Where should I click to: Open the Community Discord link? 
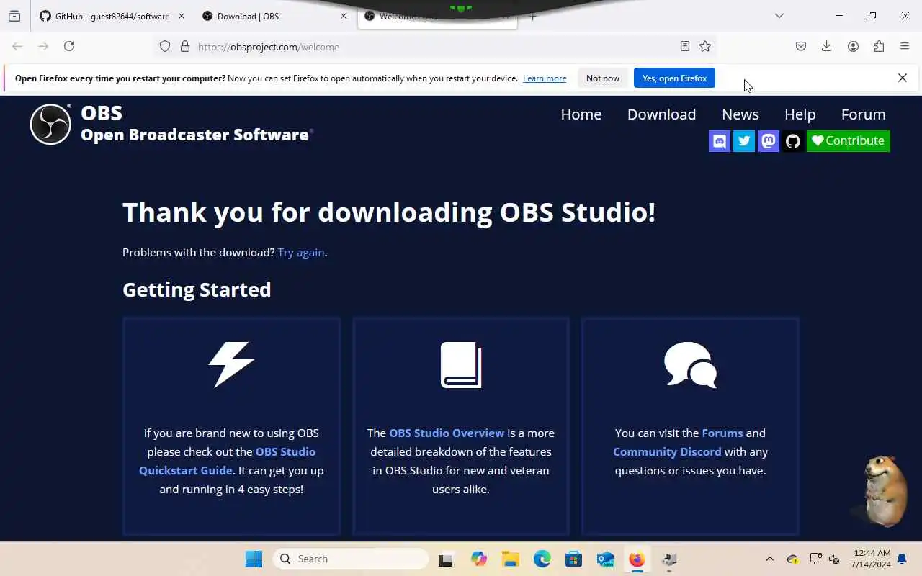click(x=667, y=451)
